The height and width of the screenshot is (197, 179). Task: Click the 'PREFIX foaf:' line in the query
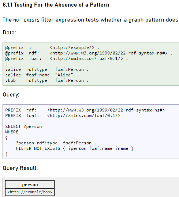(63, 115)
